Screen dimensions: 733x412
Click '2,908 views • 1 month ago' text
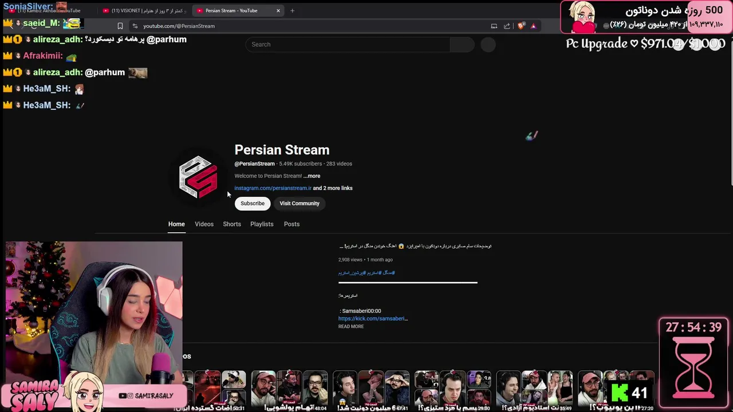[365, 260]
